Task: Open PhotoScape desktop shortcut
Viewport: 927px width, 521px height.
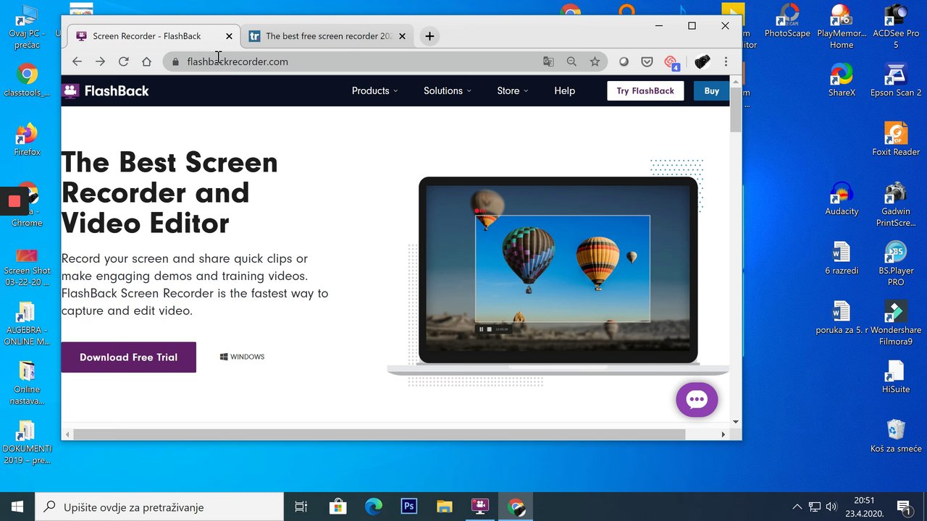Action: [x=787, y=22]
